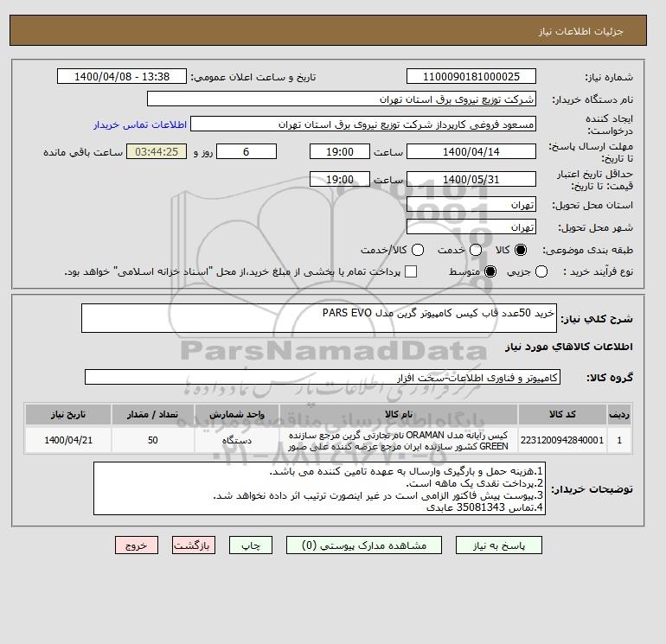Click the buyer notes text area
The width and height of the screenshot is (666, 644).
(x=319, y=488)
